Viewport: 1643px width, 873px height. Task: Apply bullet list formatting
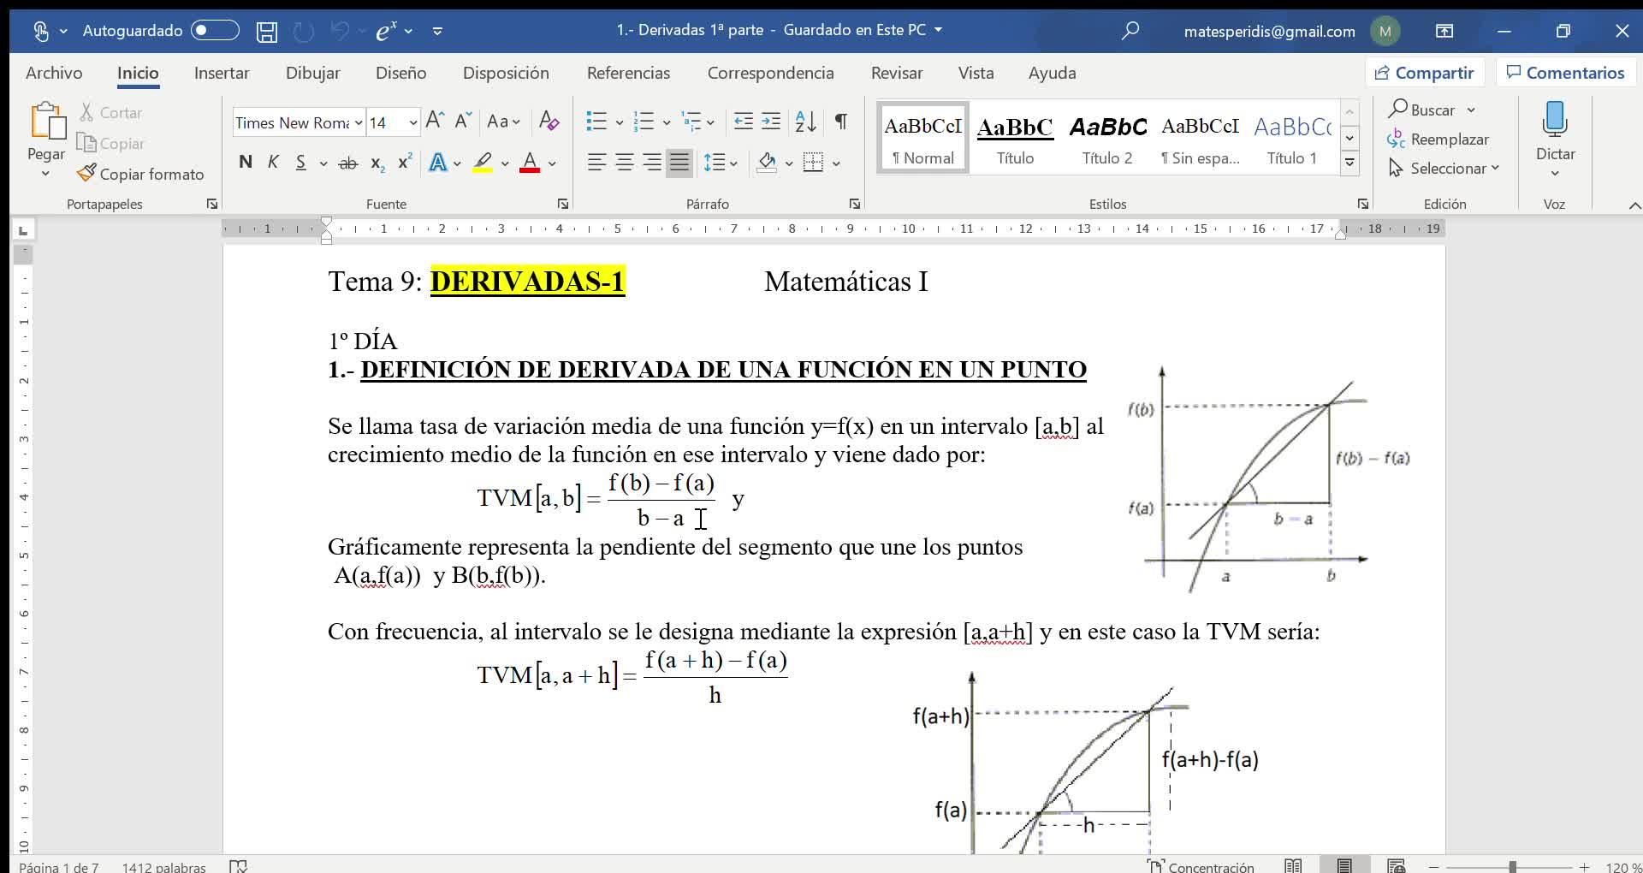pos(596,122)
